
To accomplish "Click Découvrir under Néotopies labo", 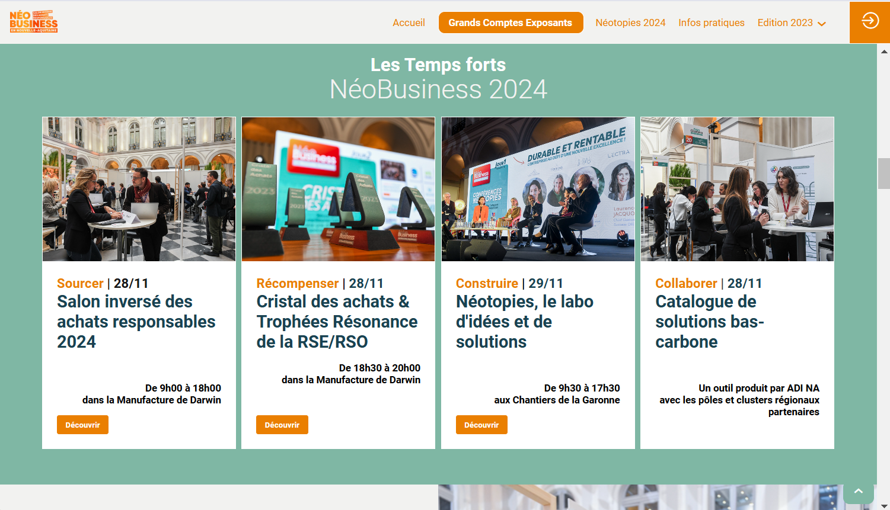I will point(481,425).
